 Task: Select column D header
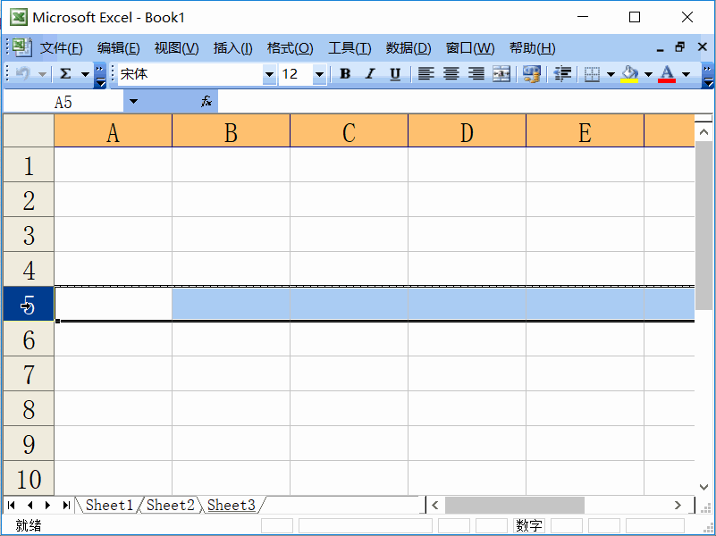[x=467, y=131]
